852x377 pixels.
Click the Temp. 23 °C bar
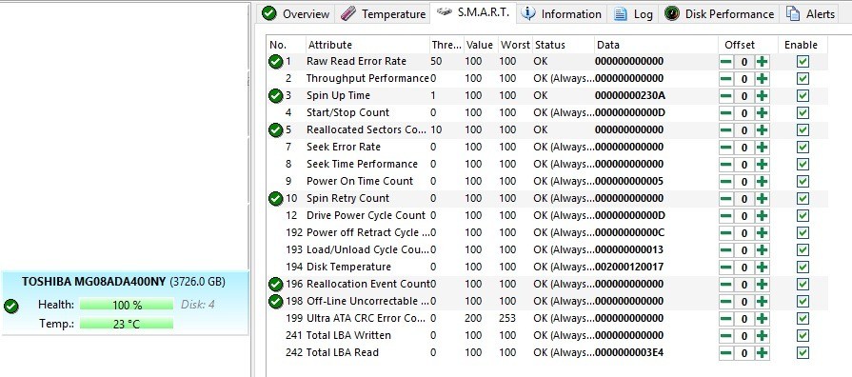tap(127, 325)
